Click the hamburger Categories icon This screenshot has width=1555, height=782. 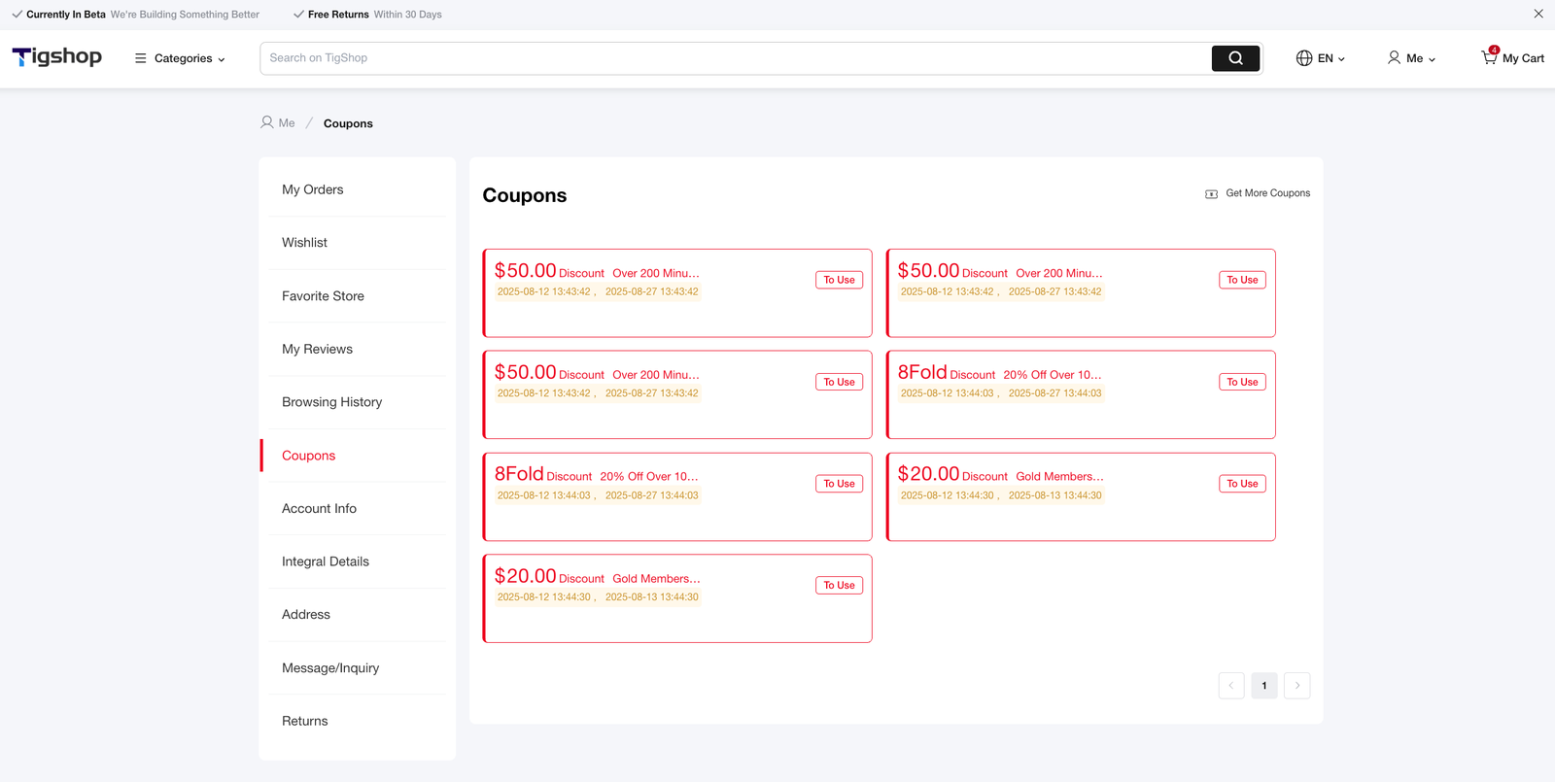141,58
